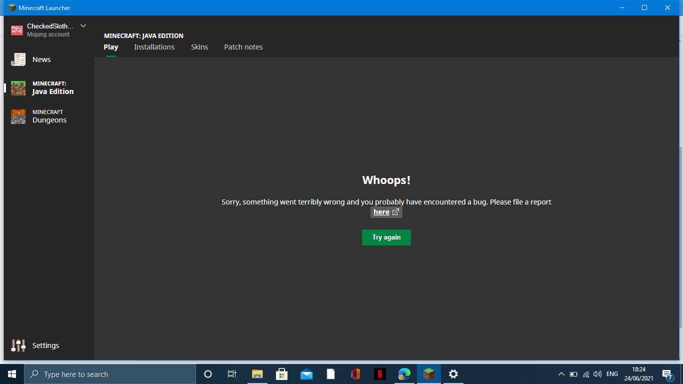Click the "Whoops!" heading
Image resolution: width=683 pixels, height=384 pixels.
click(x=386, y=180)
